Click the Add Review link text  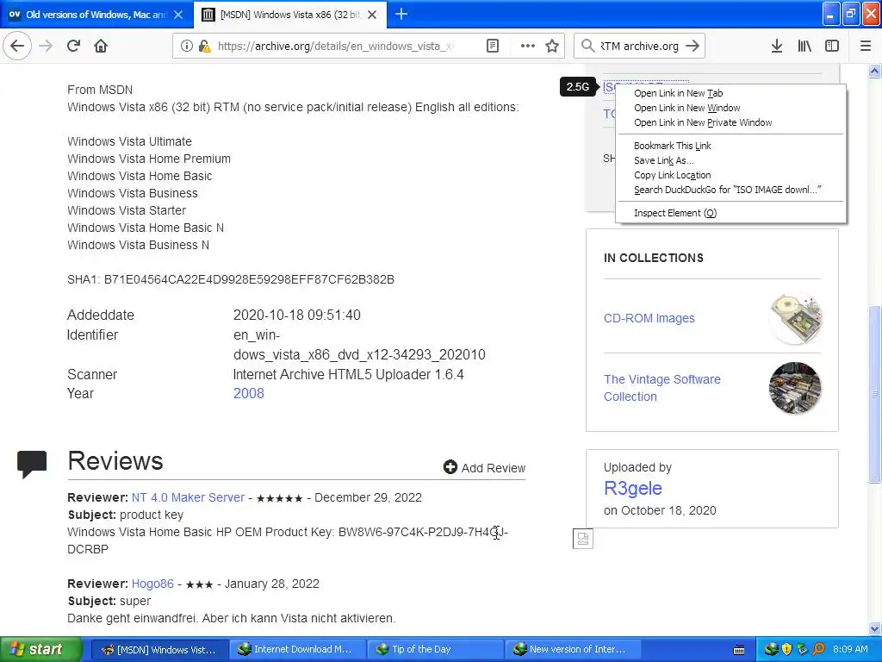click(493, 468)
